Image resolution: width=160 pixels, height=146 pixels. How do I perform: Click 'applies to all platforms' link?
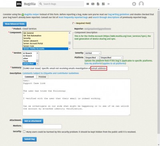[114, 64]
